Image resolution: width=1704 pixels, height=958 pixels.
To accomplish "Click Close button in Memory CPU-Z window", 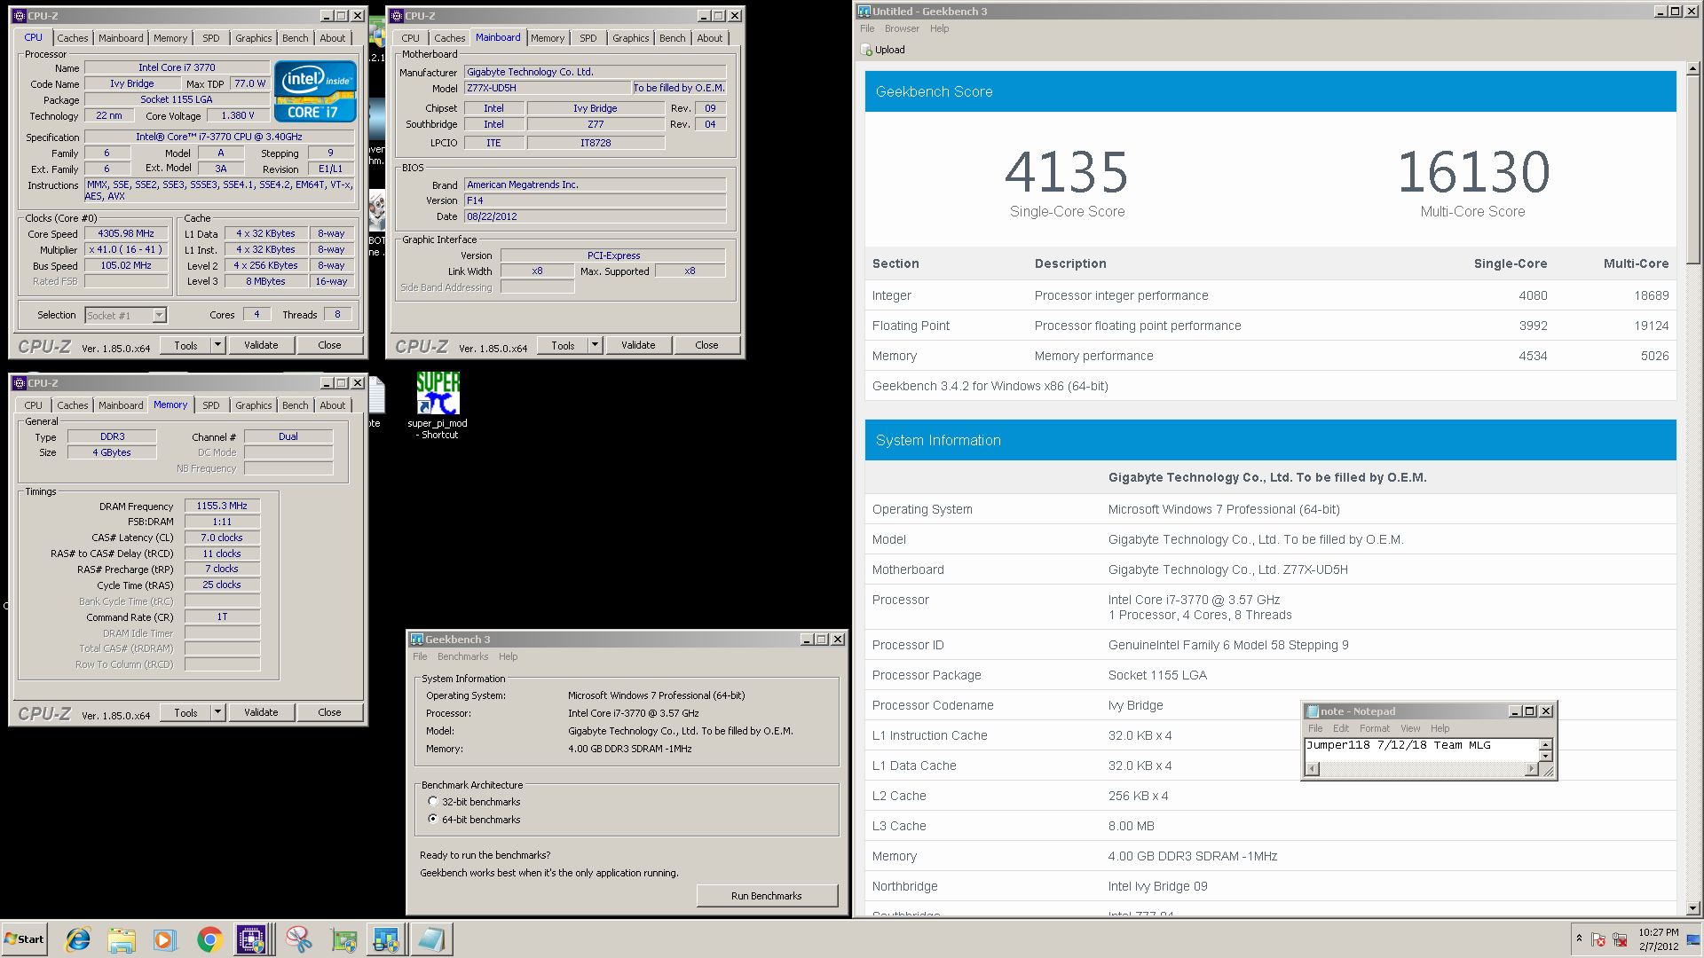I will click(x=329, y=712).
